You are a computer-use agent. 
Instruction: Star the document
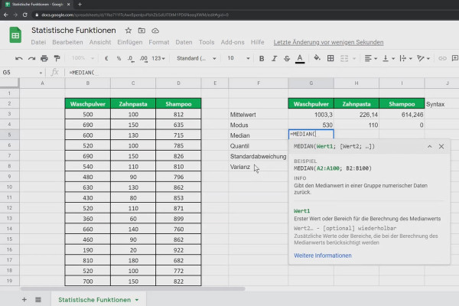pyautogui.click(x=129, y=31)
